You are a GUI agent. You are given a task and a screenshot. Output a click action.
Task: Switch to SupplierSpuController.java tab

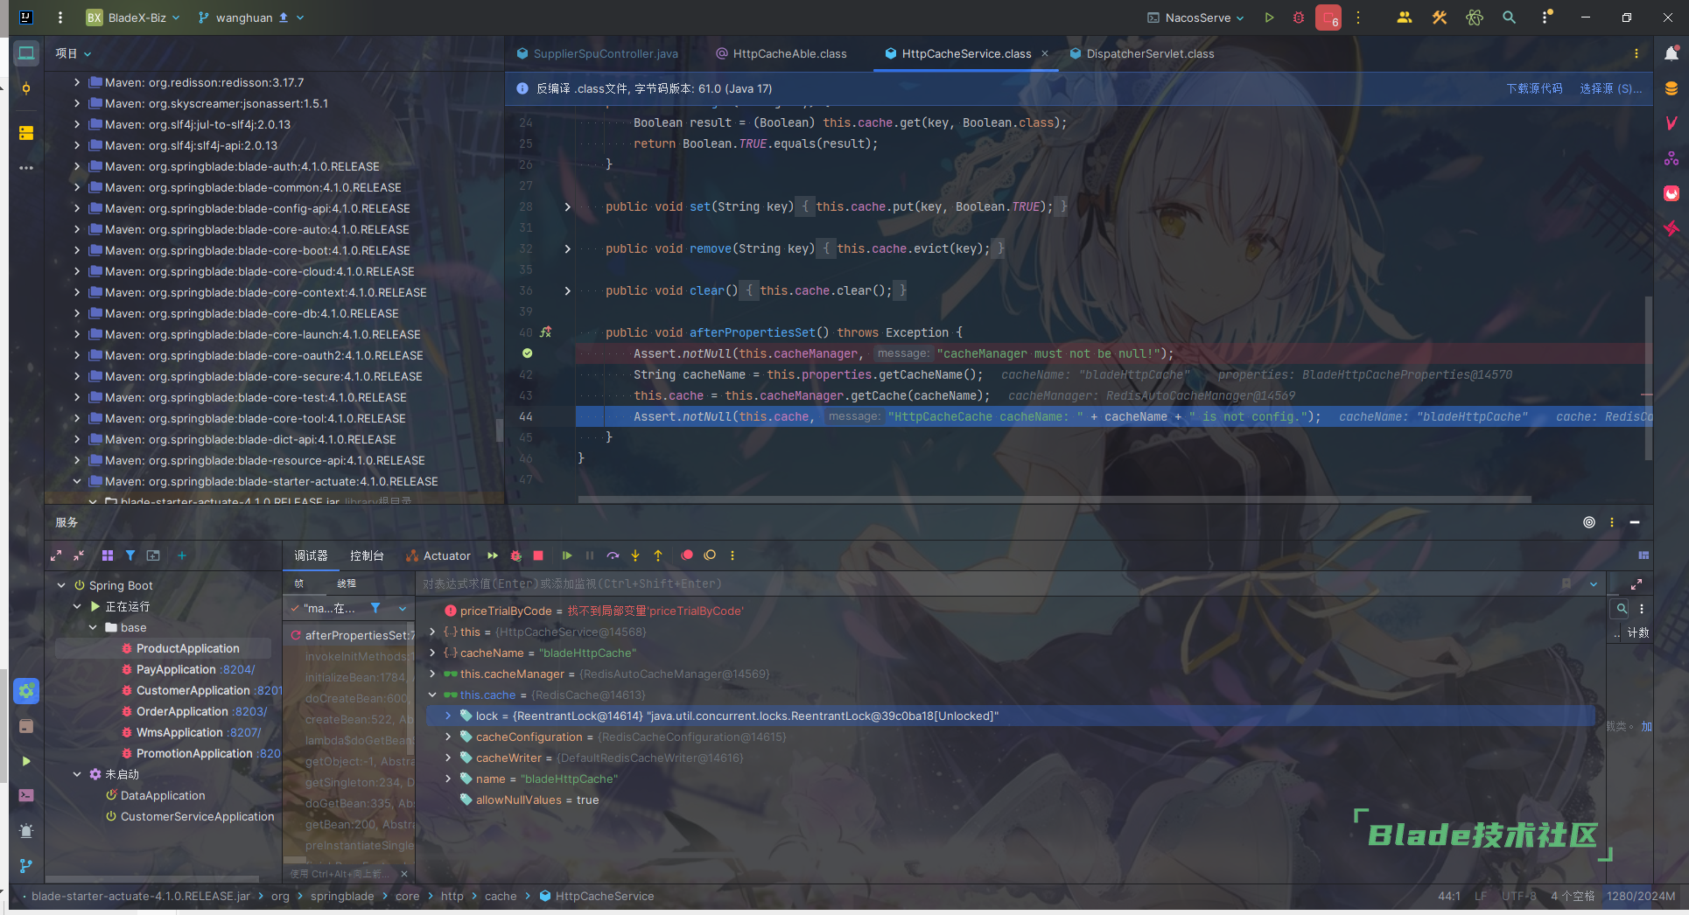[x=598, y=53]
